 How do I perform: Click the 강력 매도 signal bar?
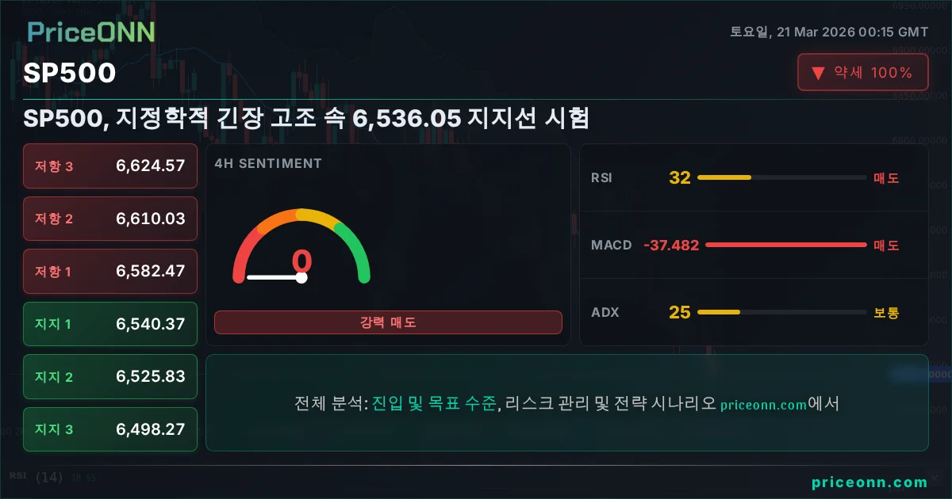click(x=388, y=322)
